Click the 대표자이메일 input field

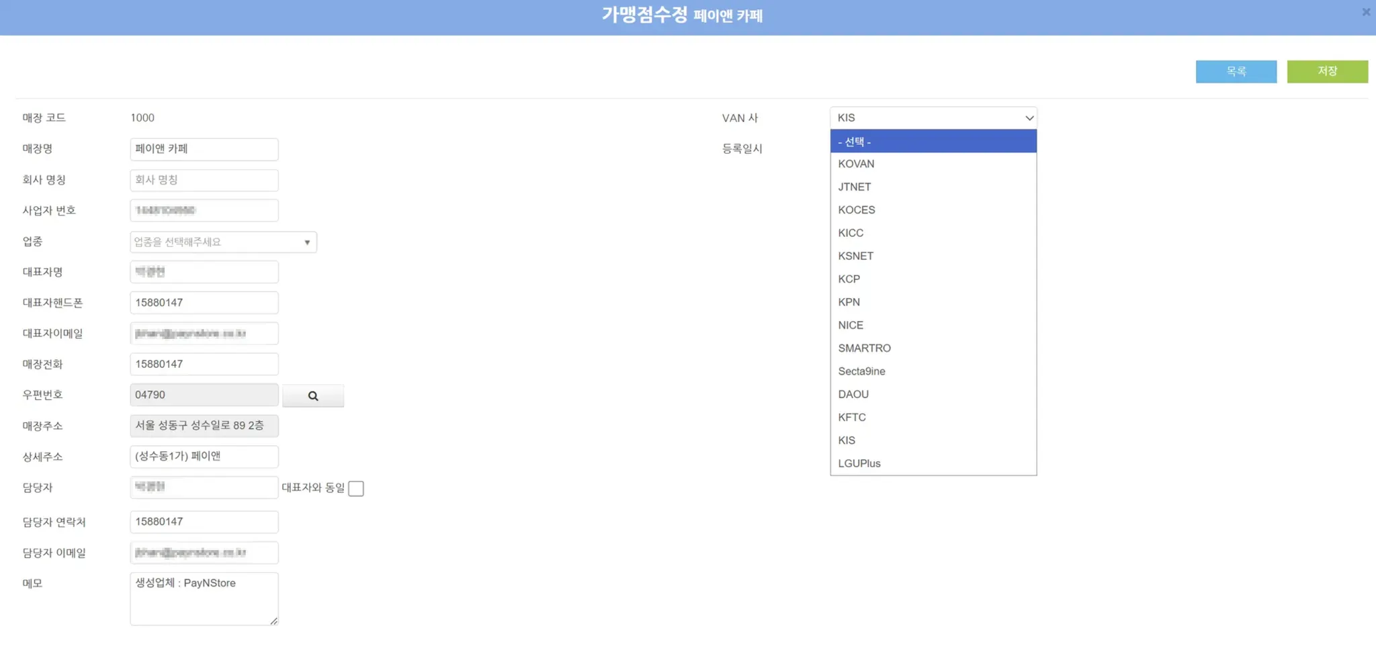(x=204, y=334)
